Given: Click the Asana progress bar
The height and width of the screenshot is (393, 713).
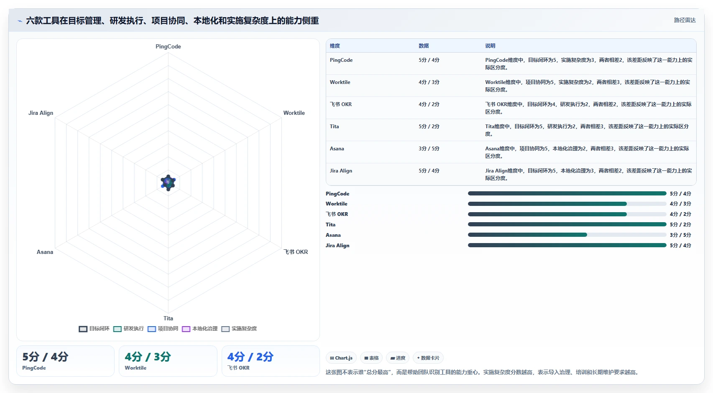Looking at the screenshot, I should [x=567, y=235].
